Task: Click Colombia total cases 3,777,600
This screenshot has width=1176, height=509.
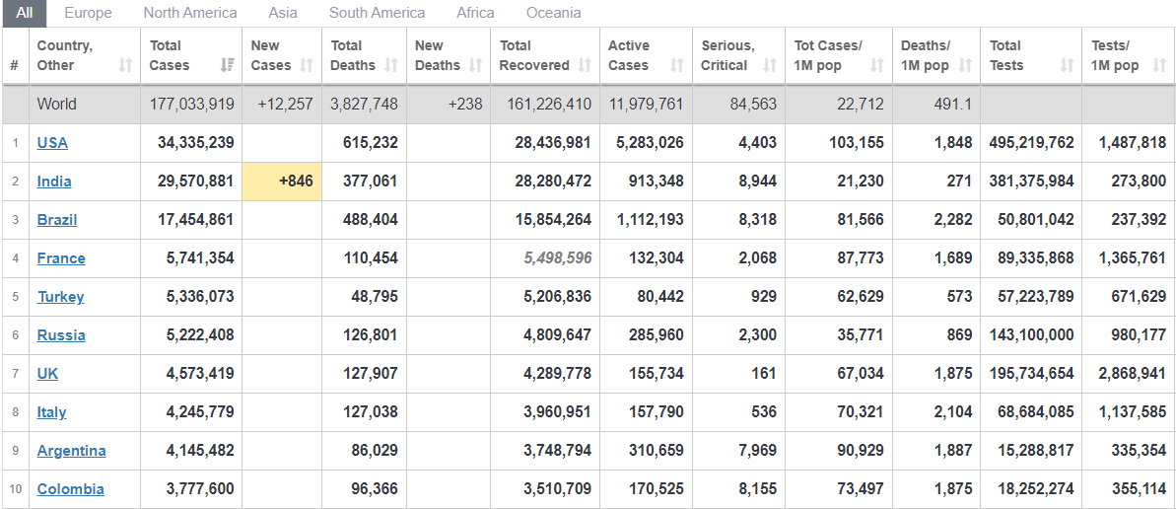Action: 199,488
